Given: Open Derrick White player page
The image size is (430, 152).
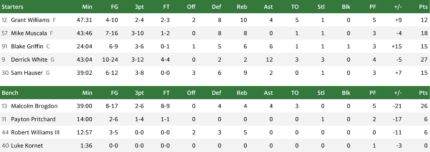Looking at the screenshot, I should click(x=29, y=59).
